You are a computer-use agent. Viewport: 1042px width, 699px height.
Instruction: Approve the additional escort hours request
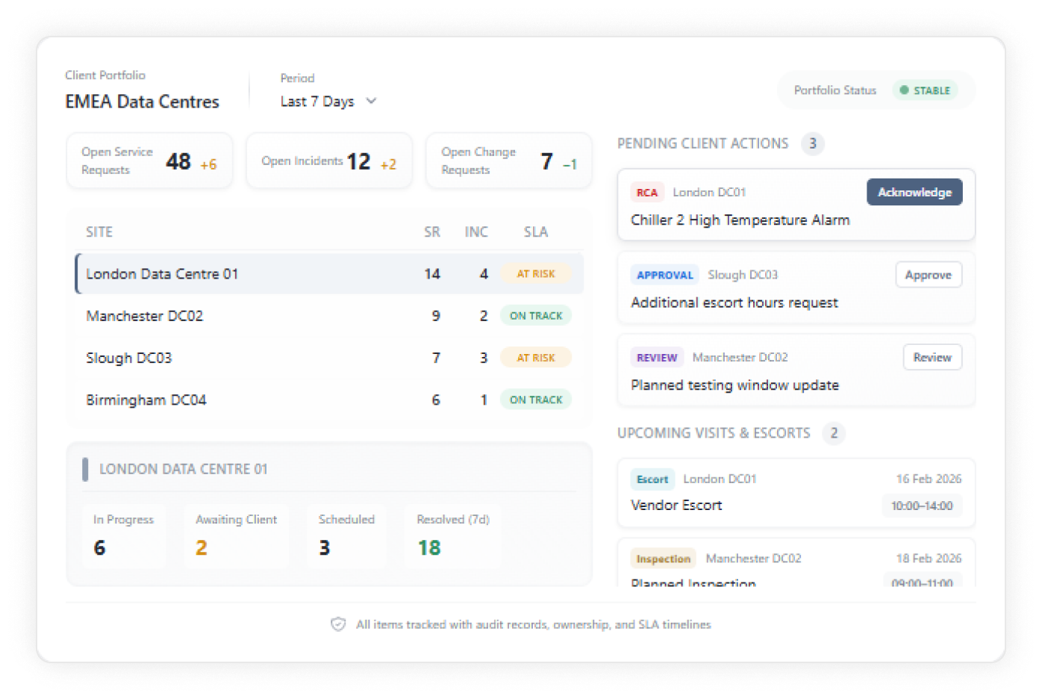[928, 275]
